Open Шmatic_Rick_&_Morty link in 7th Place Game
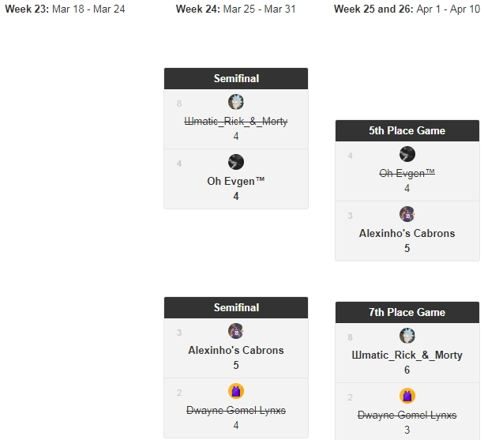The width and height of the screenshot is (484, 440). [407, 355]
